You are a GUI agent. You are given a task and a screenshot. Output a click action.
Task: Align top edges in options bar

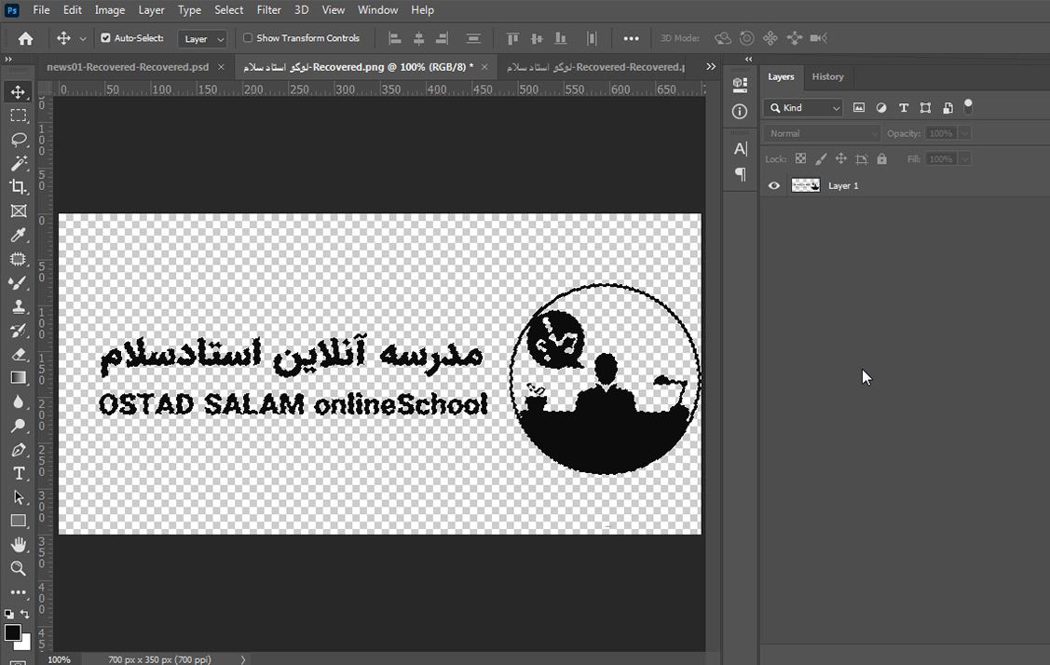pos(513,39)
